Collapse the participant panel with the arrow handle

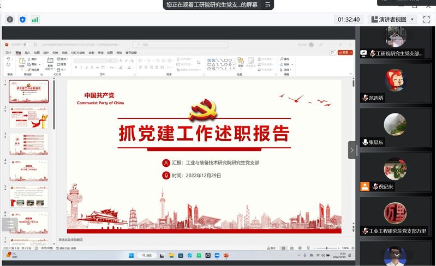point(351,150)
